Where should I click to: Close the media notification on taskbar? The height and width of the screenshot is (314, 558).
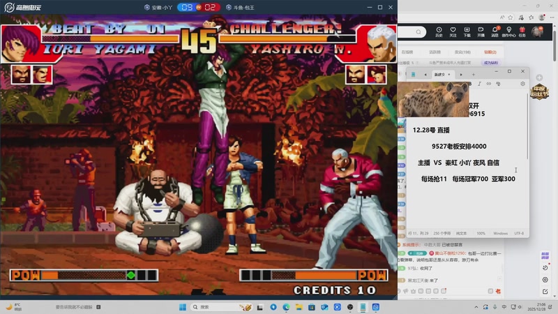pos(98,307)
